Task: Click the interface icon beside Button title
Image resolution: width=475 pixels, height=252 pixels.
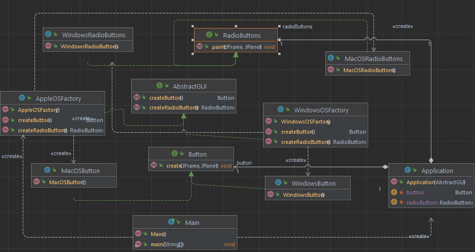Action: [x=175, y=154]
